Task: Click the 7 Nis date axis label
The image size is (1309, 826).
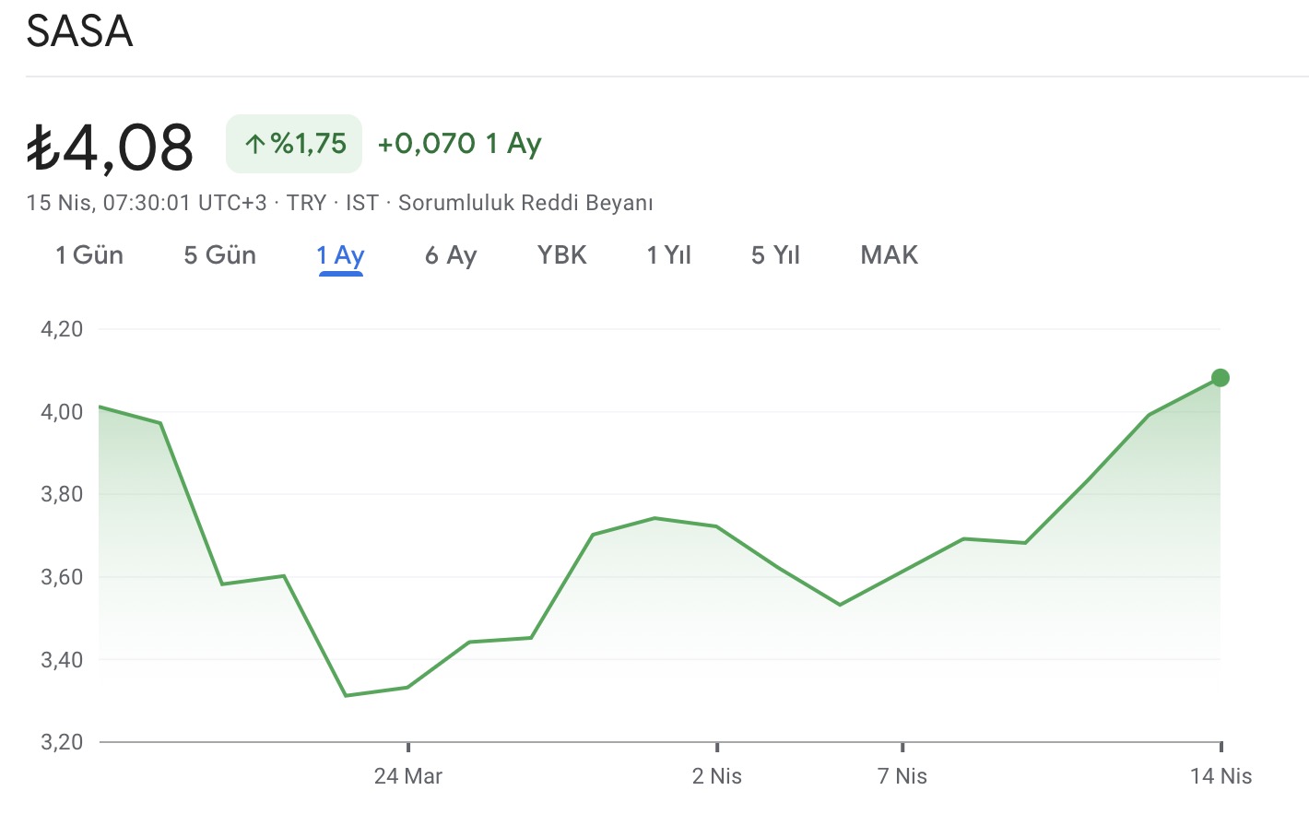Action: pyautogui.click(x=902, y=776)
